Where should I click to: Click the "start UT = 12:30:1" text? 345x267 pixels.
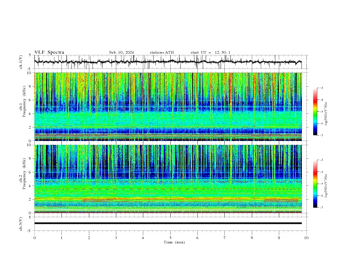coord(210,52)
